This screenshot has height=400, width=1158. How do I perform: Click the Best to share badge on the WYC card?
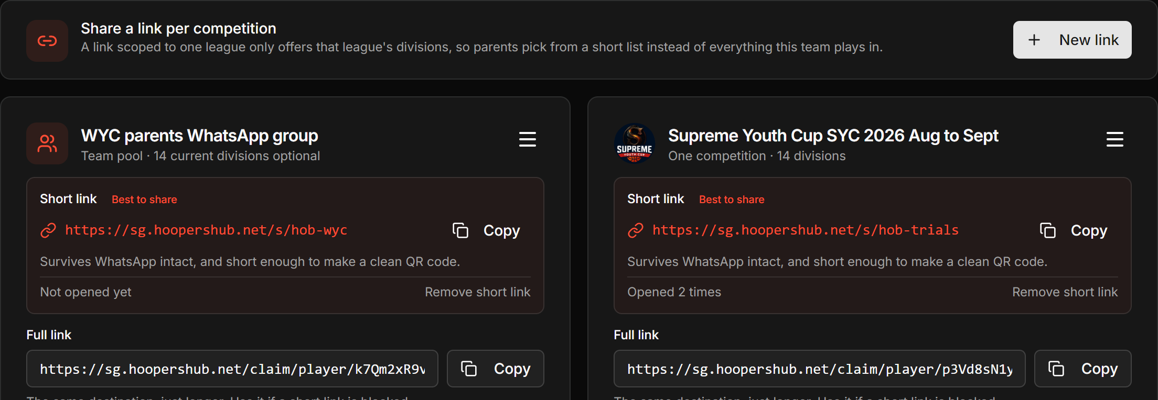[x=144, y=199]
